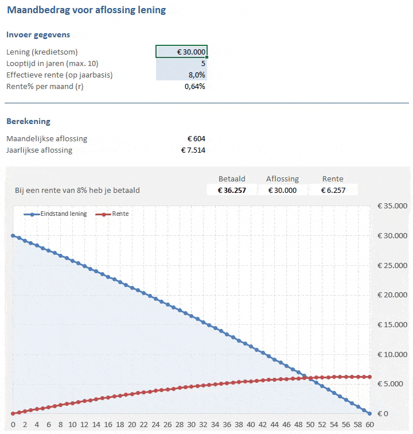Select the Betaald total € 36.257 box
The image size is (413, 434).
click(x=232, y=190)
